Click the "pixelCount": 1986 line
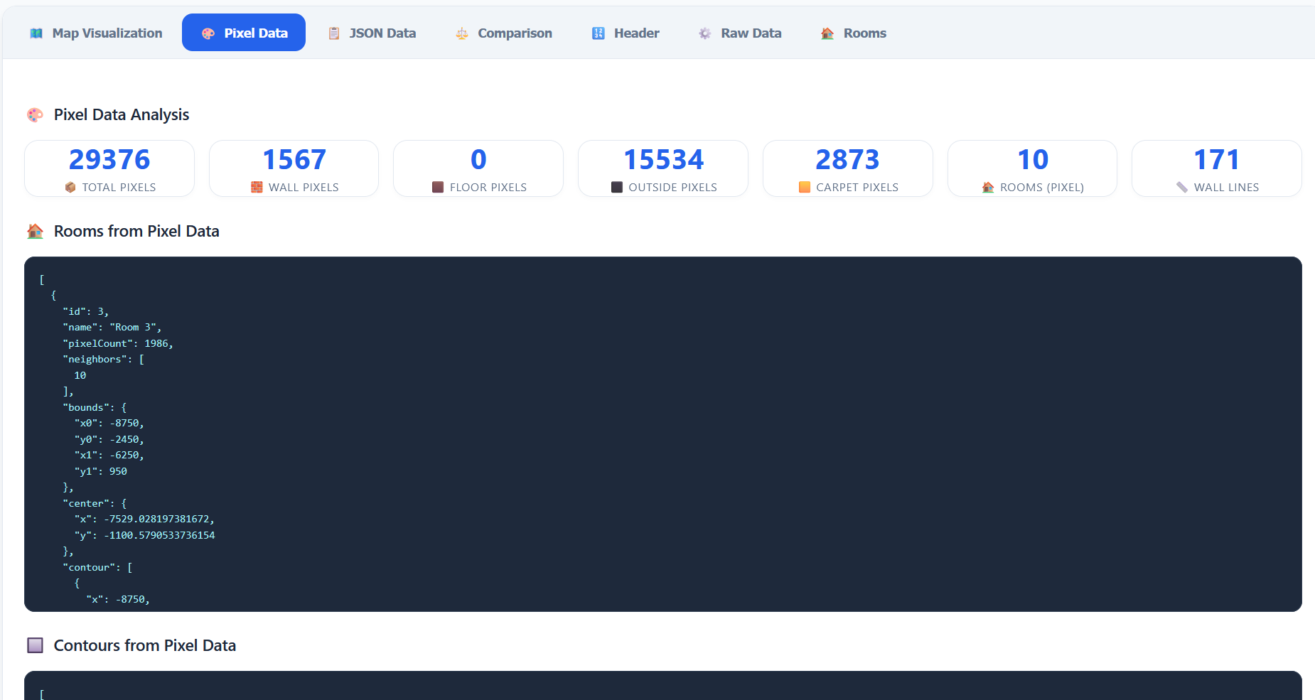 pos(118,343)
